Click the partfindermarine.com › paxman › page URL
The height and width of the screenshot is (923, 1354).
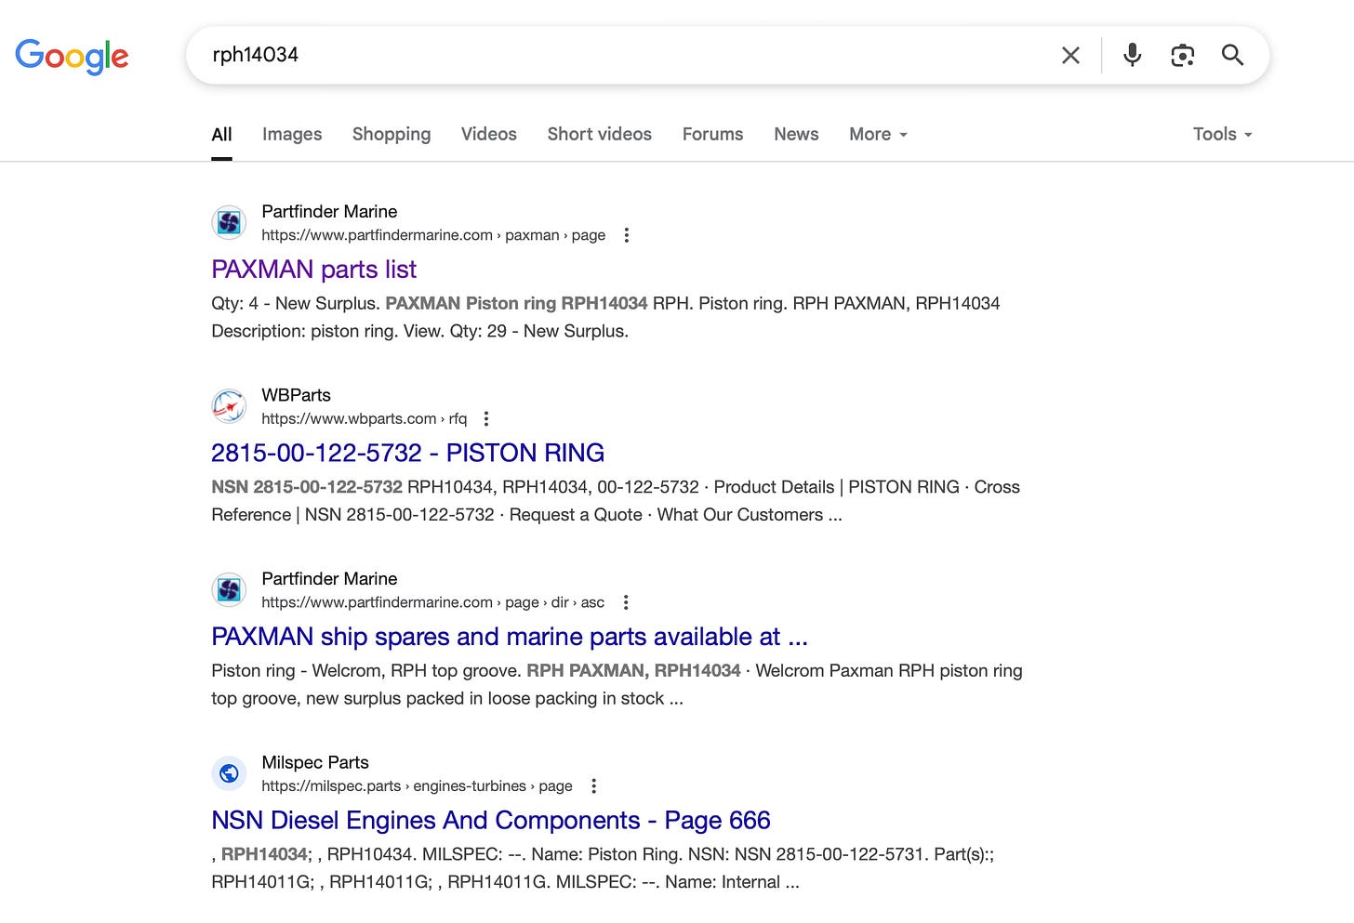click(433, 235)
